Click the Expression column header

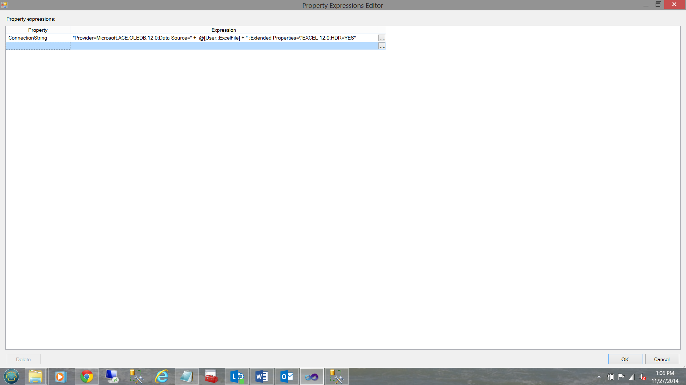pos(224,30)
